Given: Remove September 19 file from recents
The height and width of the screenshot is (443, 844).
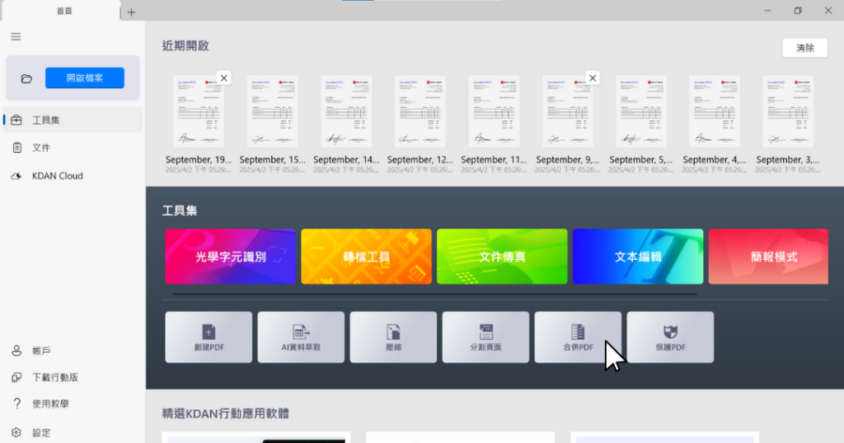Looking at the screenshot, I should [224, 78].
